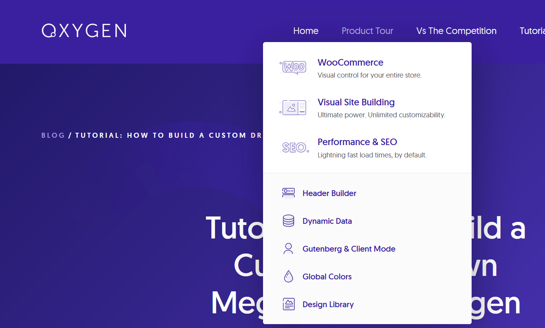
Task: Click 'Visual control for your entire store.' text
Action: click(370, 75)
